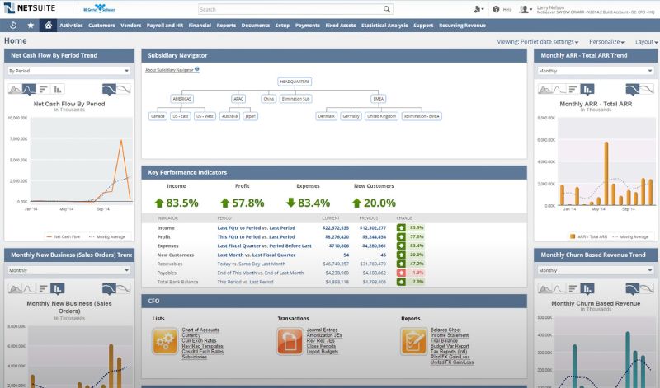Open the Recurring Revenue menu

pyautogui.click(x=463, y=26)
